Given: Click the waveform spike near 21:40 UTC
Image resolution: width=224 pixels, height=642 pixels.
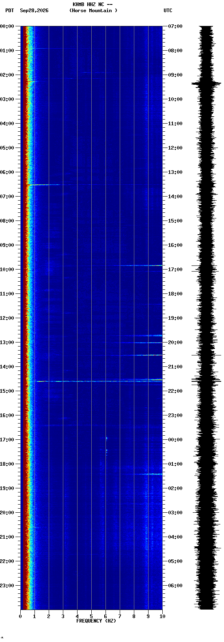Looking at the screenshot, I should (206, 381).
